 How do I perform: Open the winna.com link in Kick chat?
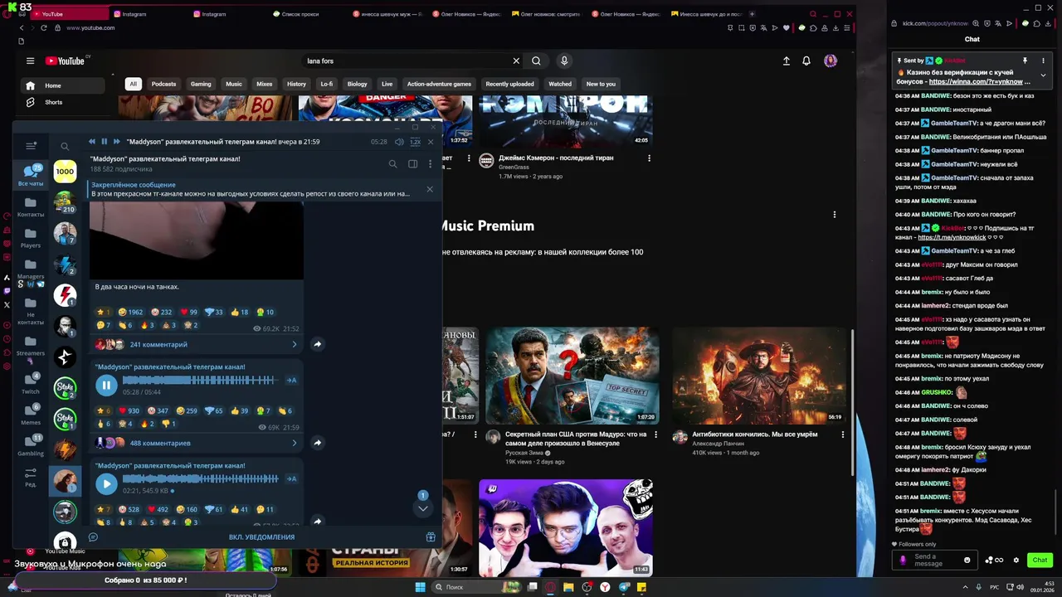click(x=980, y=82)
